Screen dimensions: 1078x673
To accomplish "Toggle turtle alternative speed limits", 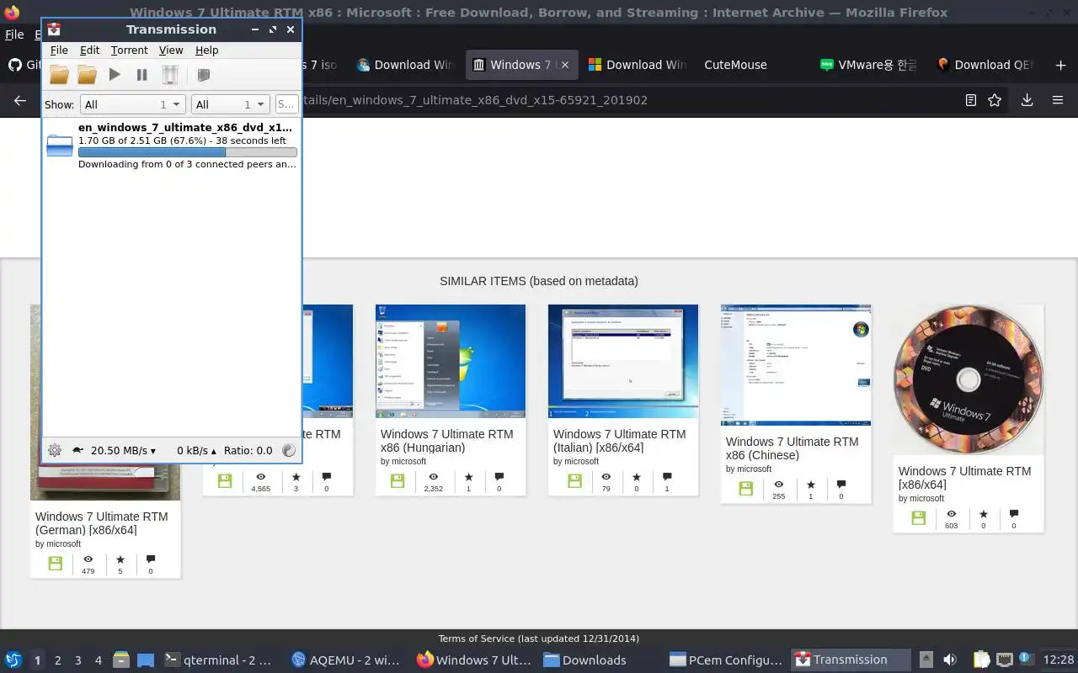I will click(78, 451).
